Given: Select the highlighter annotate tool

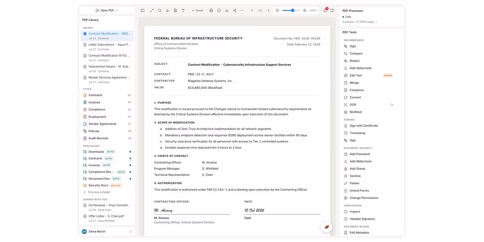Looking at the screenshot, I should coord(167,10).
